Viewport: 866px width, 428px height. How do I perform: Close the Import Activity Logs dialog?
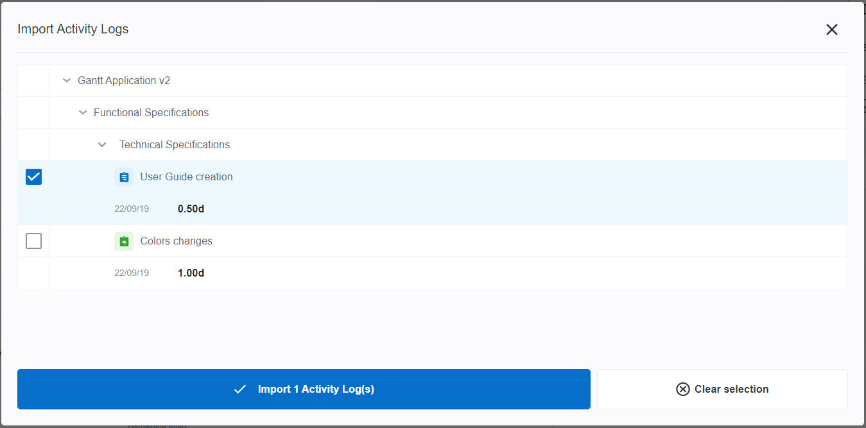(831, 30)
